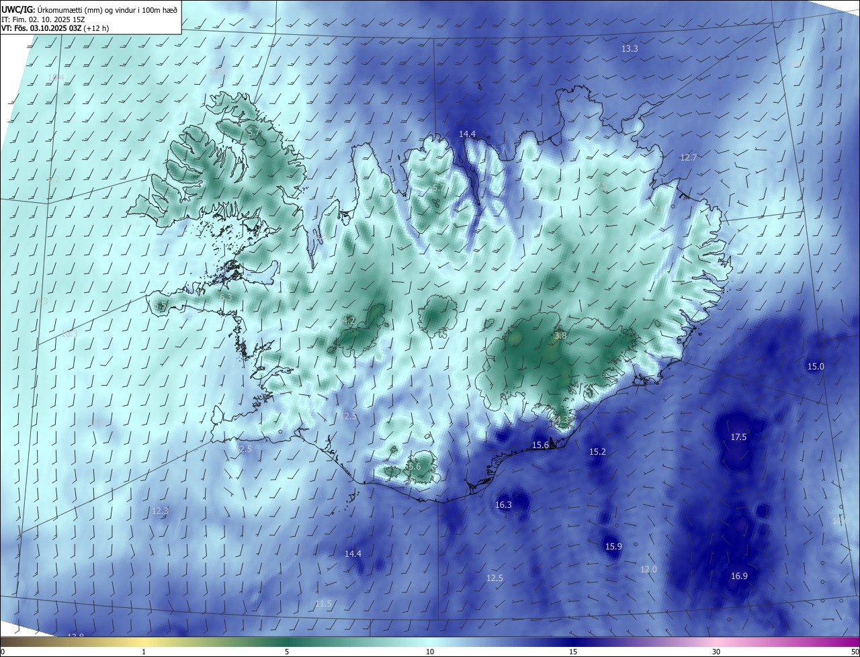Click the 15.0 value east of Iceland
Viewport: 860px width, 657px height.
pos(816,367)
